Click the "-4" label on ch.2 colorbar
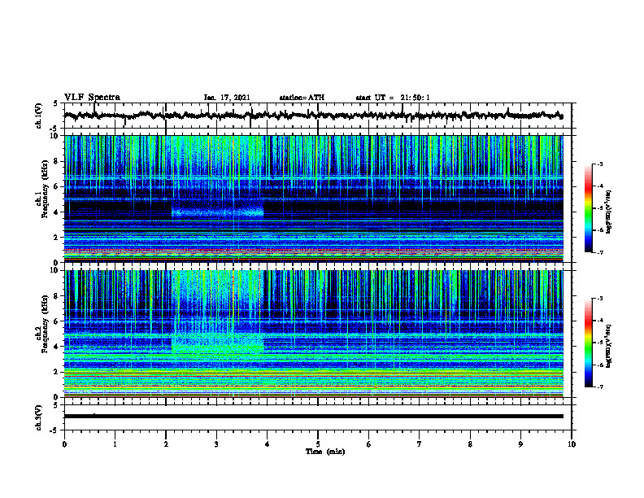Image resolution: width=644 pixels, height=498 pixels. [600, 321]
